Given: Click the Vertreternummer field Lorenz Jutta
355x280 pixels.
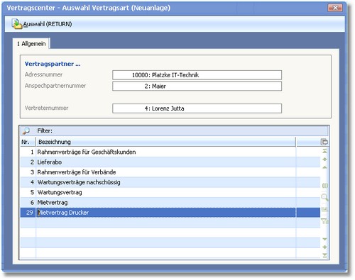Looking at the screenshot, I should point(197,108).
